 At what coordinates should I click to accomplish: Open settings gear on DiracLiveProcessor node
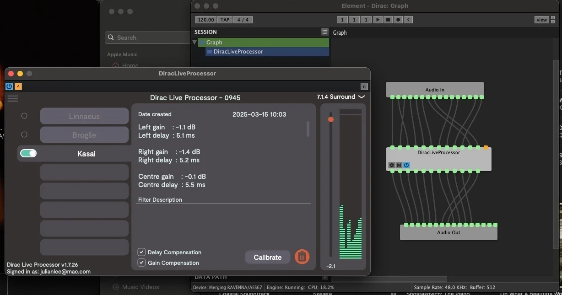pos(391,165)
